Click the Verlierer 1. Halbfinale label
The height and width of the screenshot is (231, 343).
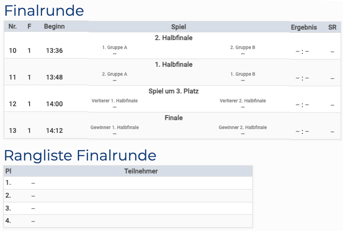[x=114, y=101]
